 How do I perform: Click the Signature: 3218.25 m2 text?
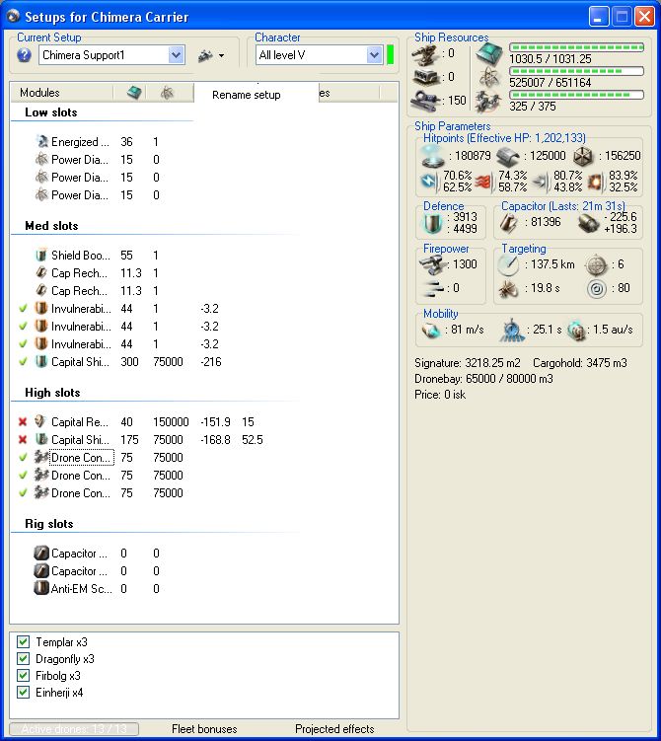468,363
